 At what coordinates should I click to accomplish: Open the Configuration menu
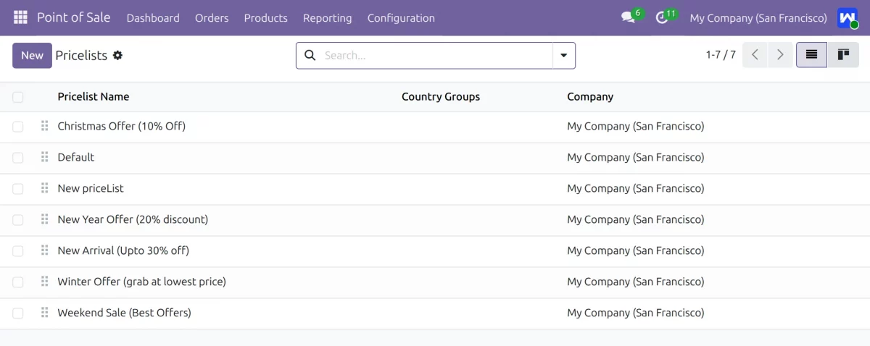[x=401, y=18]
